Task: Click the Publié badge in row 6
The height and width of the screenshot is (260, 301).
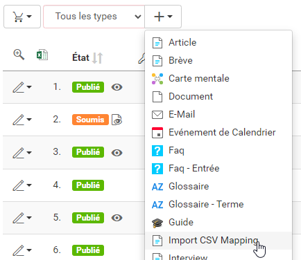Action: (x=88, y=250)
